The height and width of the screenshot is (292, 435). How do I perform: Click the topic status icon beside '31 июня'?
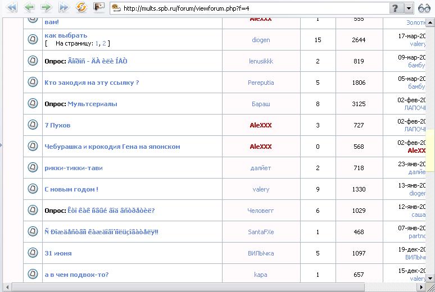point(33,253)
